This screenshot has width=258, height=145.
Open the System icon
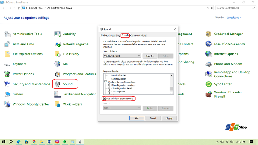(x=7, y=94)
